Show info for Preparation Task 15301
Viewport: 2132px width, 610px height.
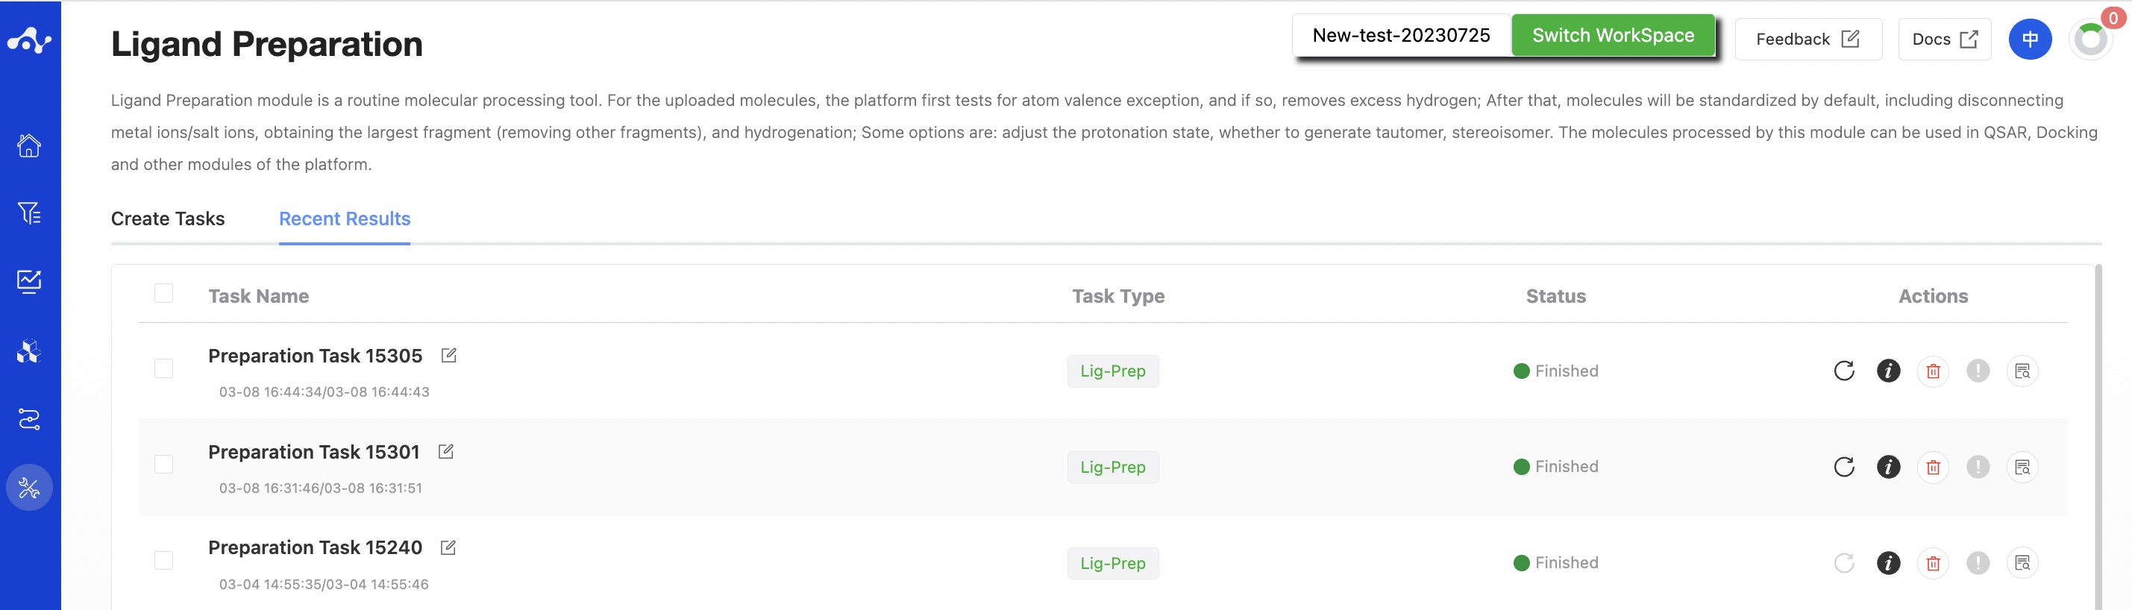click(x=1888, y=467)
